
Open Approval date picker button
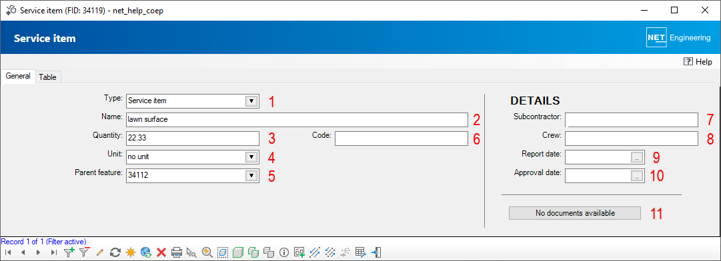pos(638,175)
